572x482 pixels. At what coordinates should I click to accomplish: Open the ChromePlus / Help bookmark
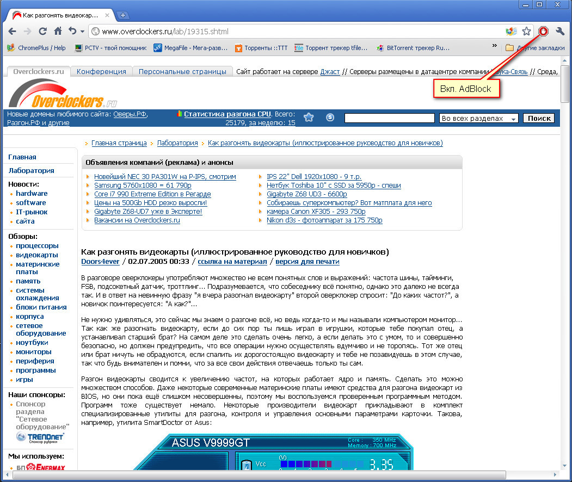click(36, 48)
